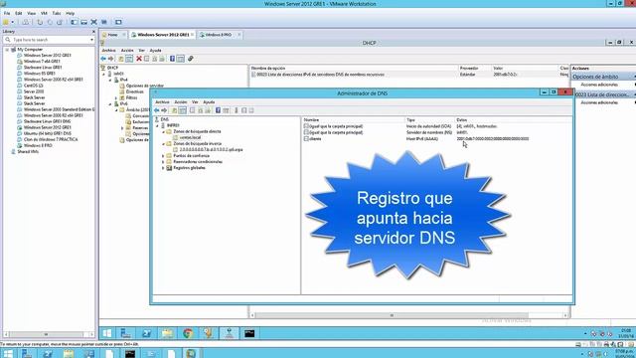The image size is (636, 358).
Task: Select Windows 8 PRO in library list
Action: (38, 145)
